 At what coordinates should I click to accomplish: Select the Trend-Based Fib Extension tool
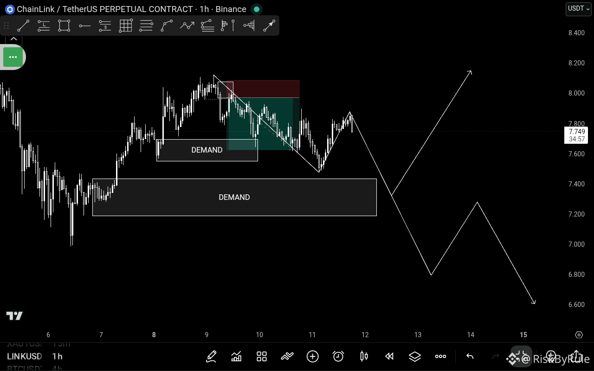[x=207, y=26]
